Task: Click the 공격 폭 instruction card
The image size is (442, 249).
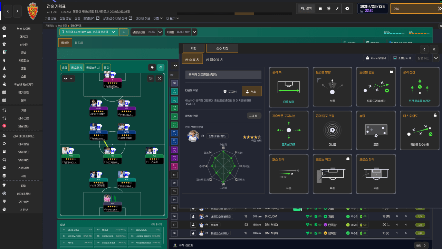Action: click(x=289, y=87)
